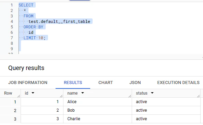Viewport: 203px width, 125px height.
Task: Switch to the RESULTS tab
Action: coord(73,83)
